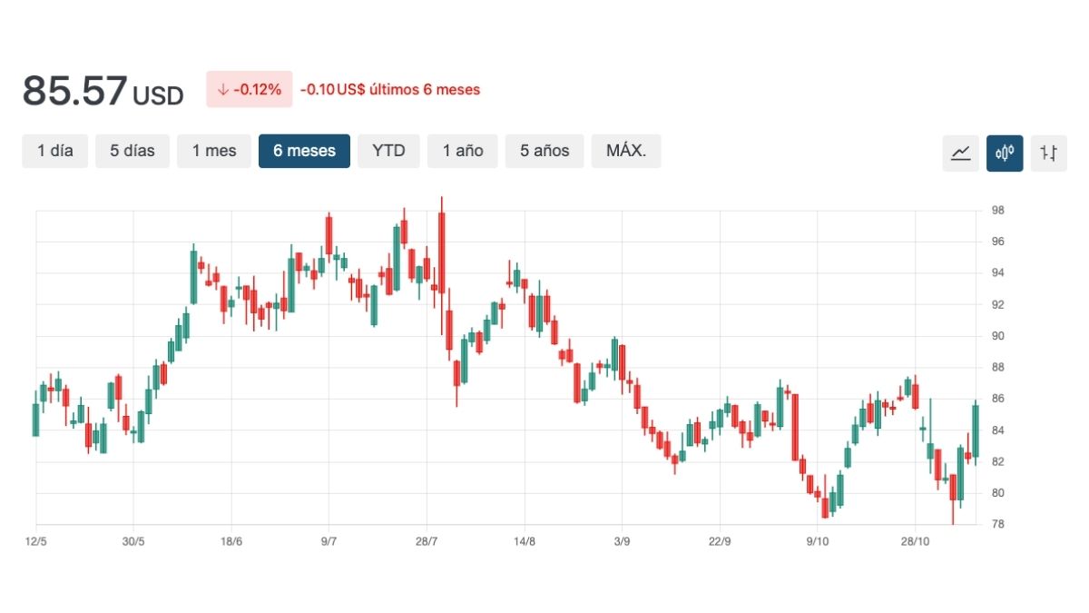Select the 6 meses range
Viewport: 1089px width, 613px height.
point(304,151)
